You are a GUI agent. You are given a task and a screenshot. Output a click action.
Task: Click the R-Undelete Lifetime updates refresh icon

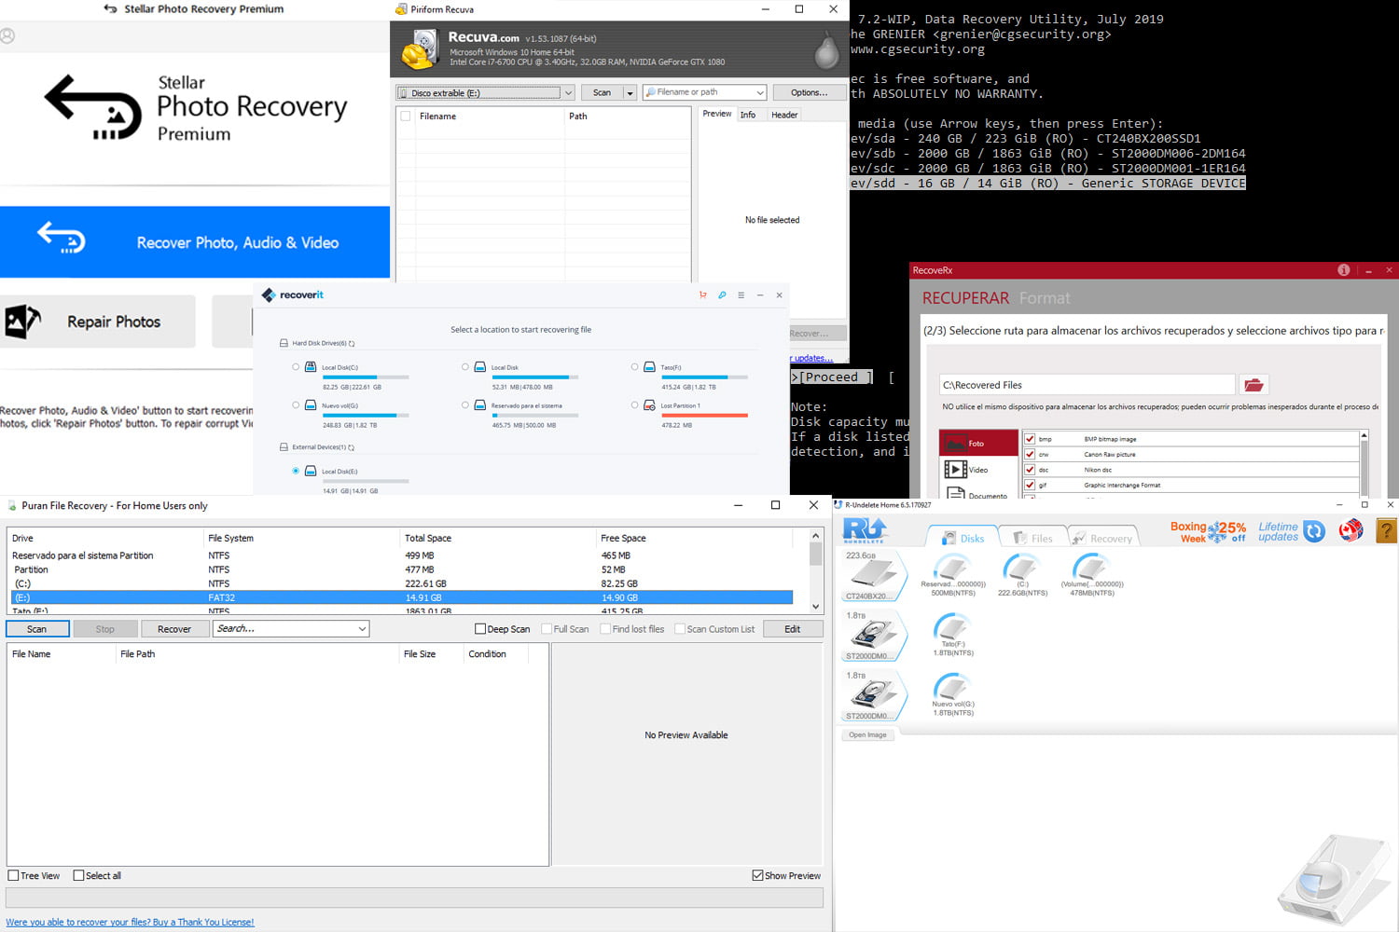1314,531
